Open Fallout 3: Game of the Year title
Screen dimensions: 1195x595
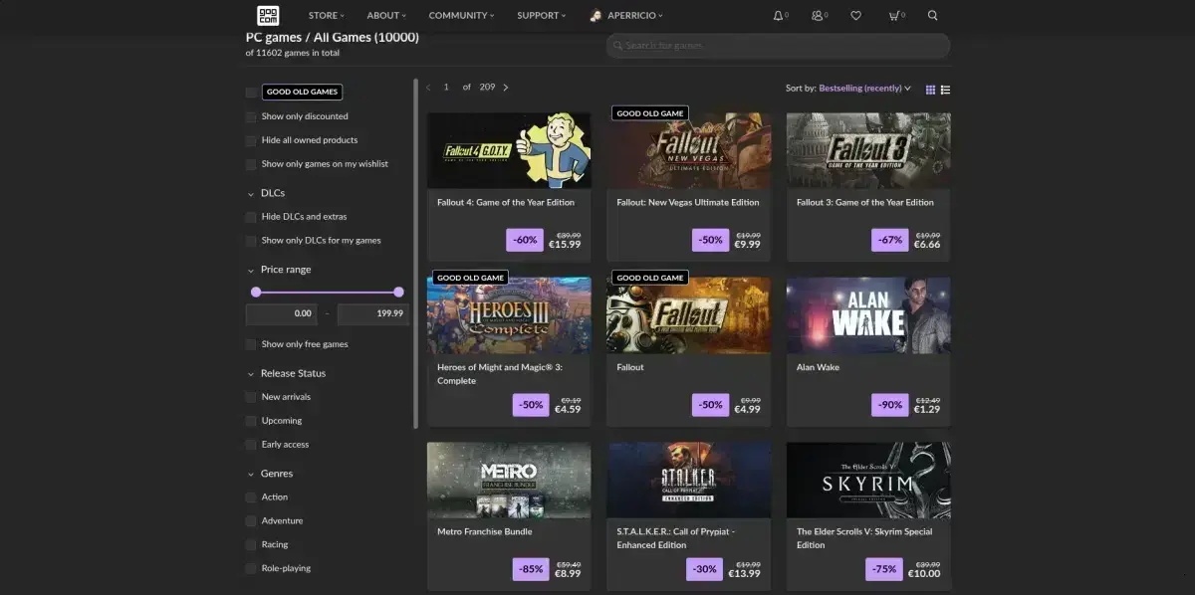(865, 203)
